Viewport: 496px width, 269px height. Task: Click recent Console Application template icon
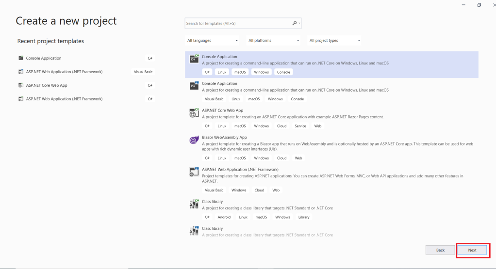(x=21, y=58)
